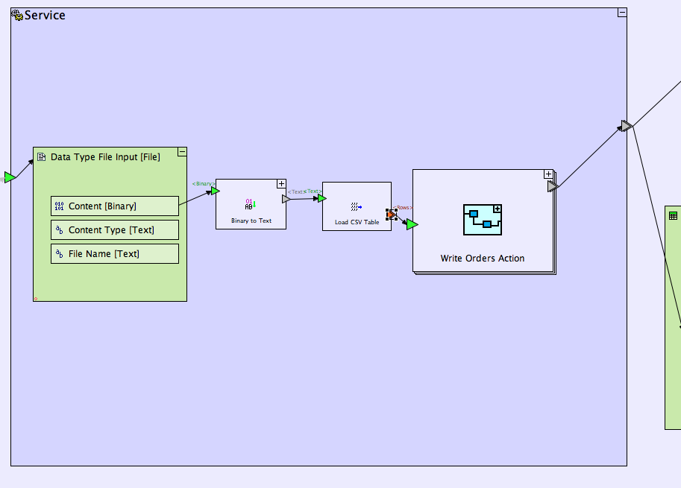Expand the Write Orders Action node
The height and width of the screenshot is (488, 681).
click(549, 174)
